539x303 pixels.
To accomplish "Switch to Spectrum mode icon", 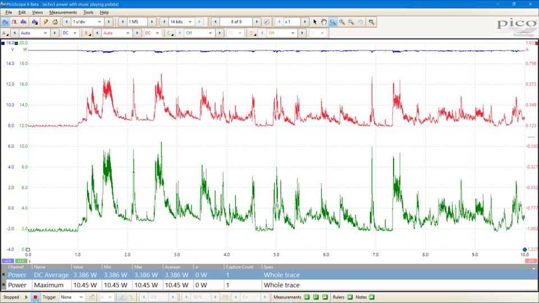I will click(x=25, y=22).
